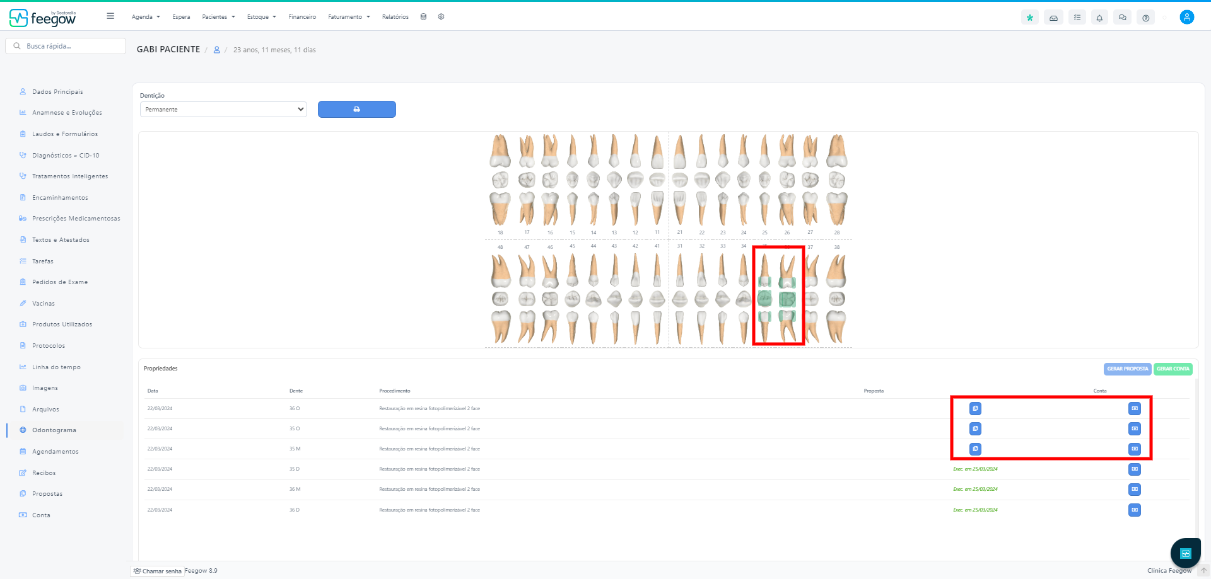Image resolution: width=1211 pixels, height=579 pixels.
Task: Open Vacinas section
Action: (x=44, y=304)
